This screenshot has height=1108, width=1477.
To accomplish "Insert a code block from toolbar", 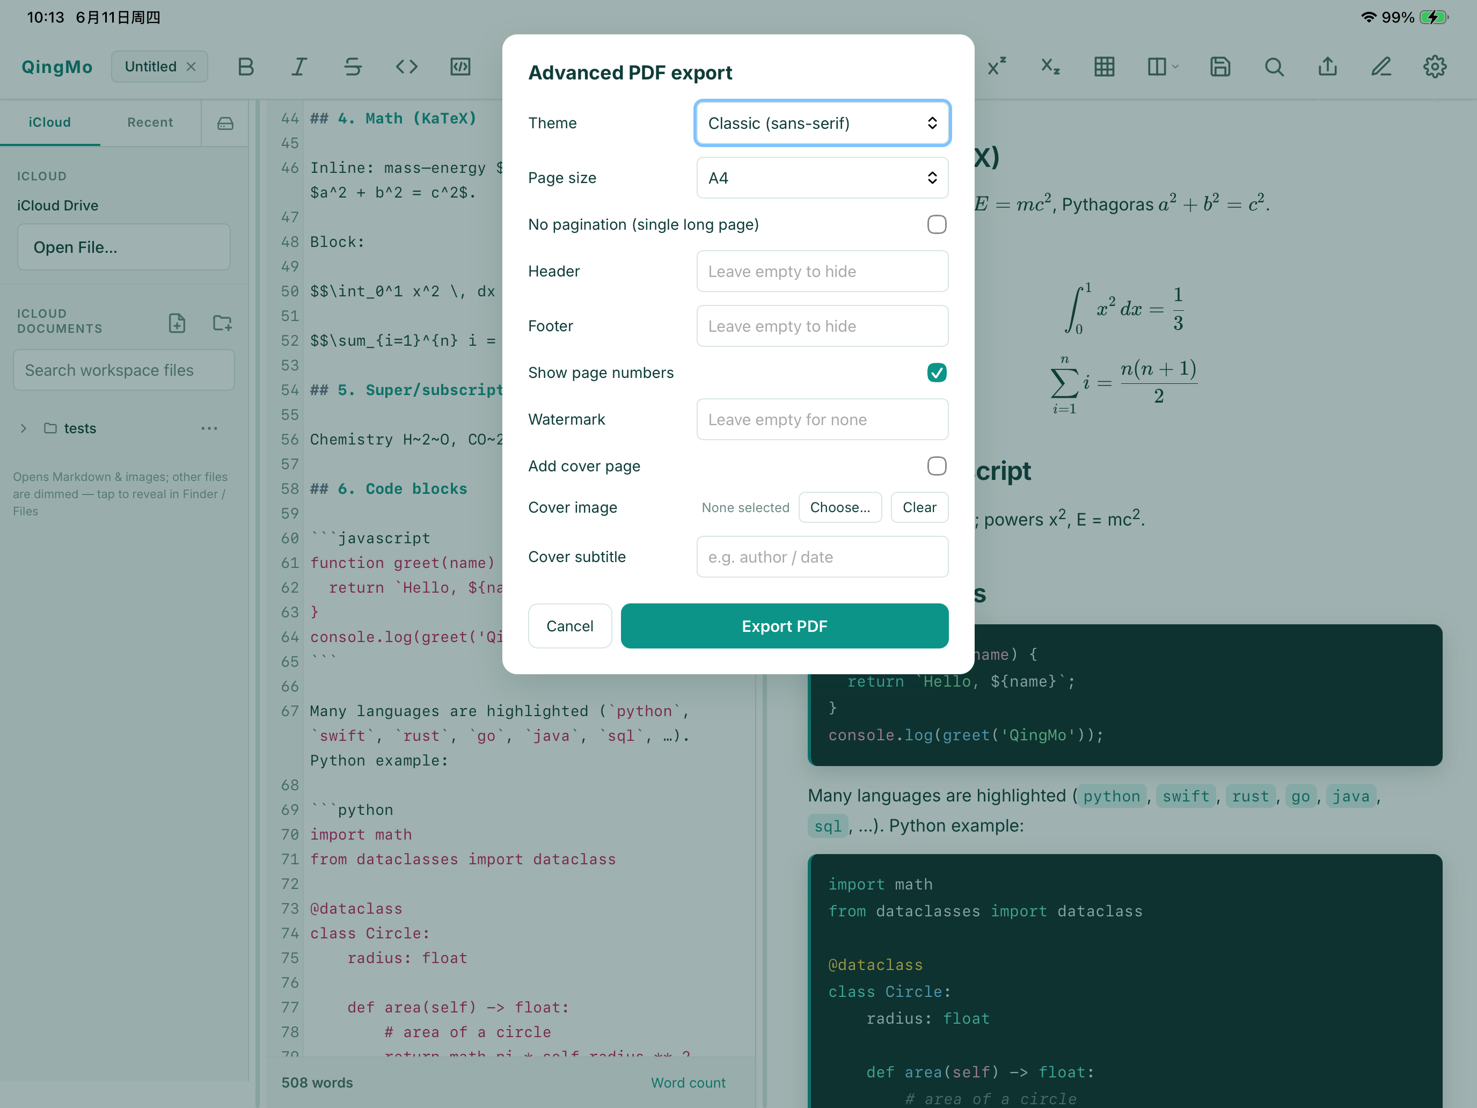I will (x=460, y=67).
